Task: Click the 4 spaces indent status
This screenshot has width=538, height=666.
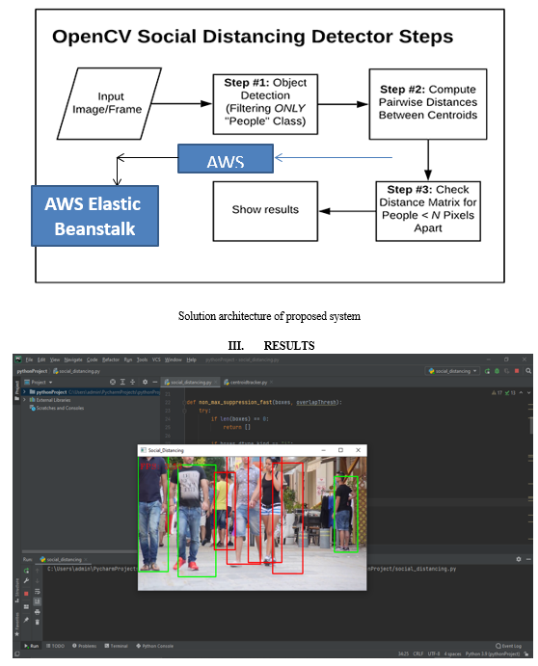Action: pos(452,654)
